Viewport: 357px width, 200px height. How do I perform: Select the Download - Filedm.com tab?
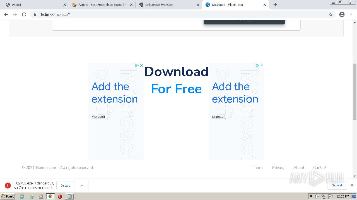click(235, 5)
